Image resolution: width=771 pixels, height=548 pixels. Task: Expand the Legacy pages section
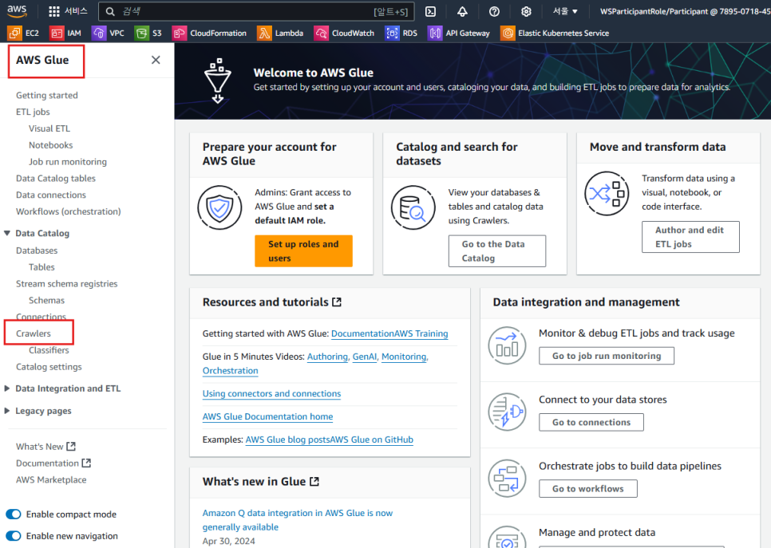click(7, 410)
